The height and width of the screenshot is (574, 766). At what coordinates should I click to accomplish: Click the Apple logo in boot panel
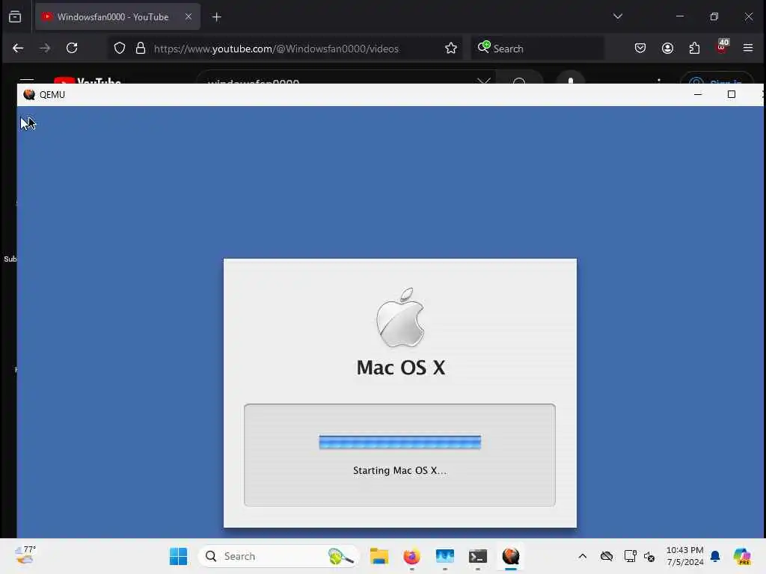pyautogui.click(x=400, y=317)
